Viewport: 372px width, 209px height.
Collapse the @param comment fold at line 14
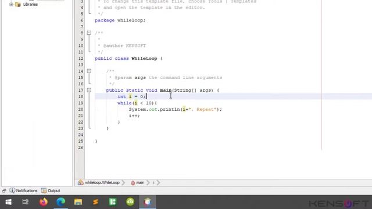89,71
